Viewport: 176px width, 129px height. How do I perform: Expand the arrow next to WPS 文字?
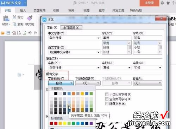click(25, 3)
